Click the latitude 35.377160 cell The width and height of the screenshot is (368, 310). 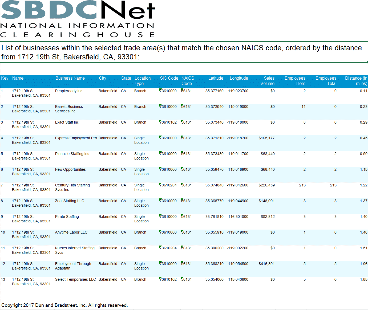point(215,91)
